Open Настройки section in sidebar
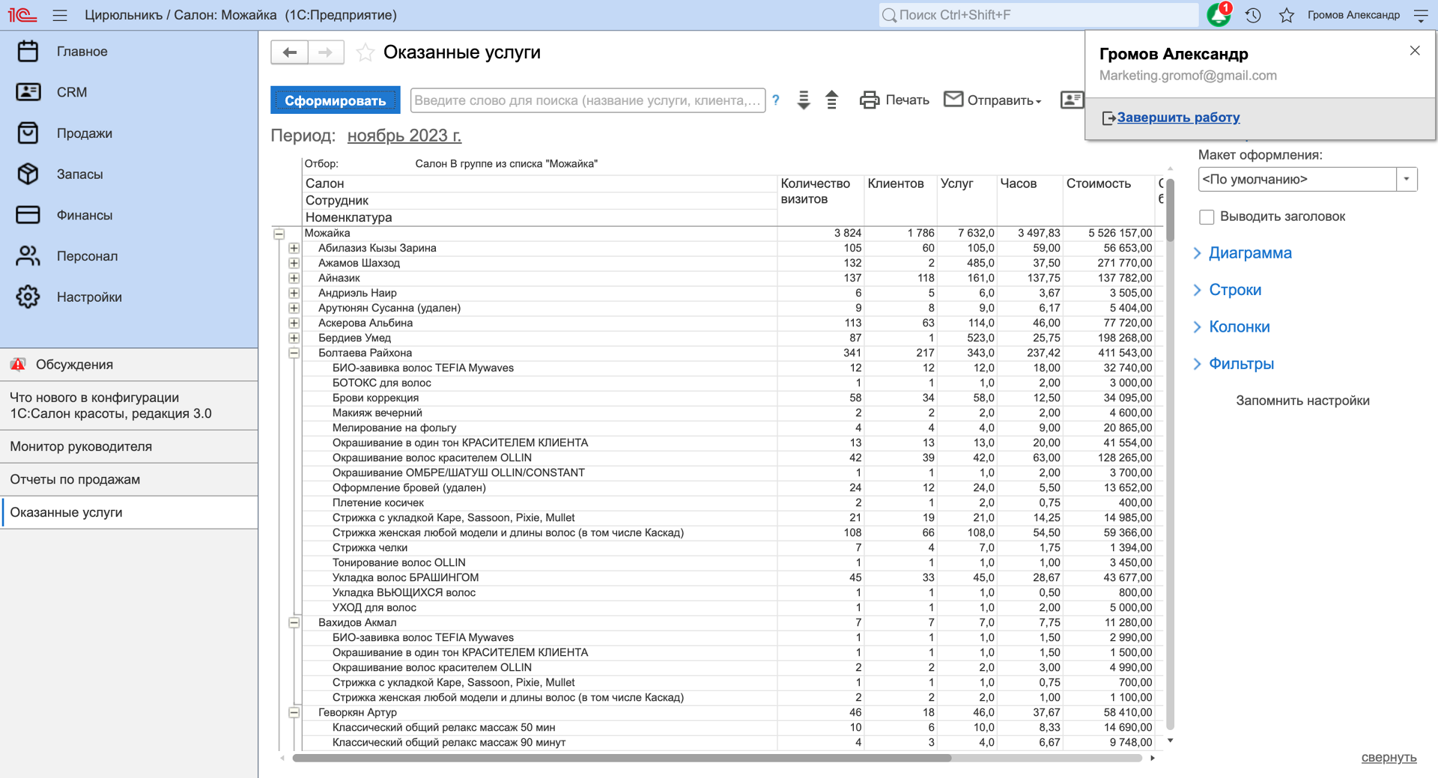Screen dimensions: 1438x778 coord(129,297)
